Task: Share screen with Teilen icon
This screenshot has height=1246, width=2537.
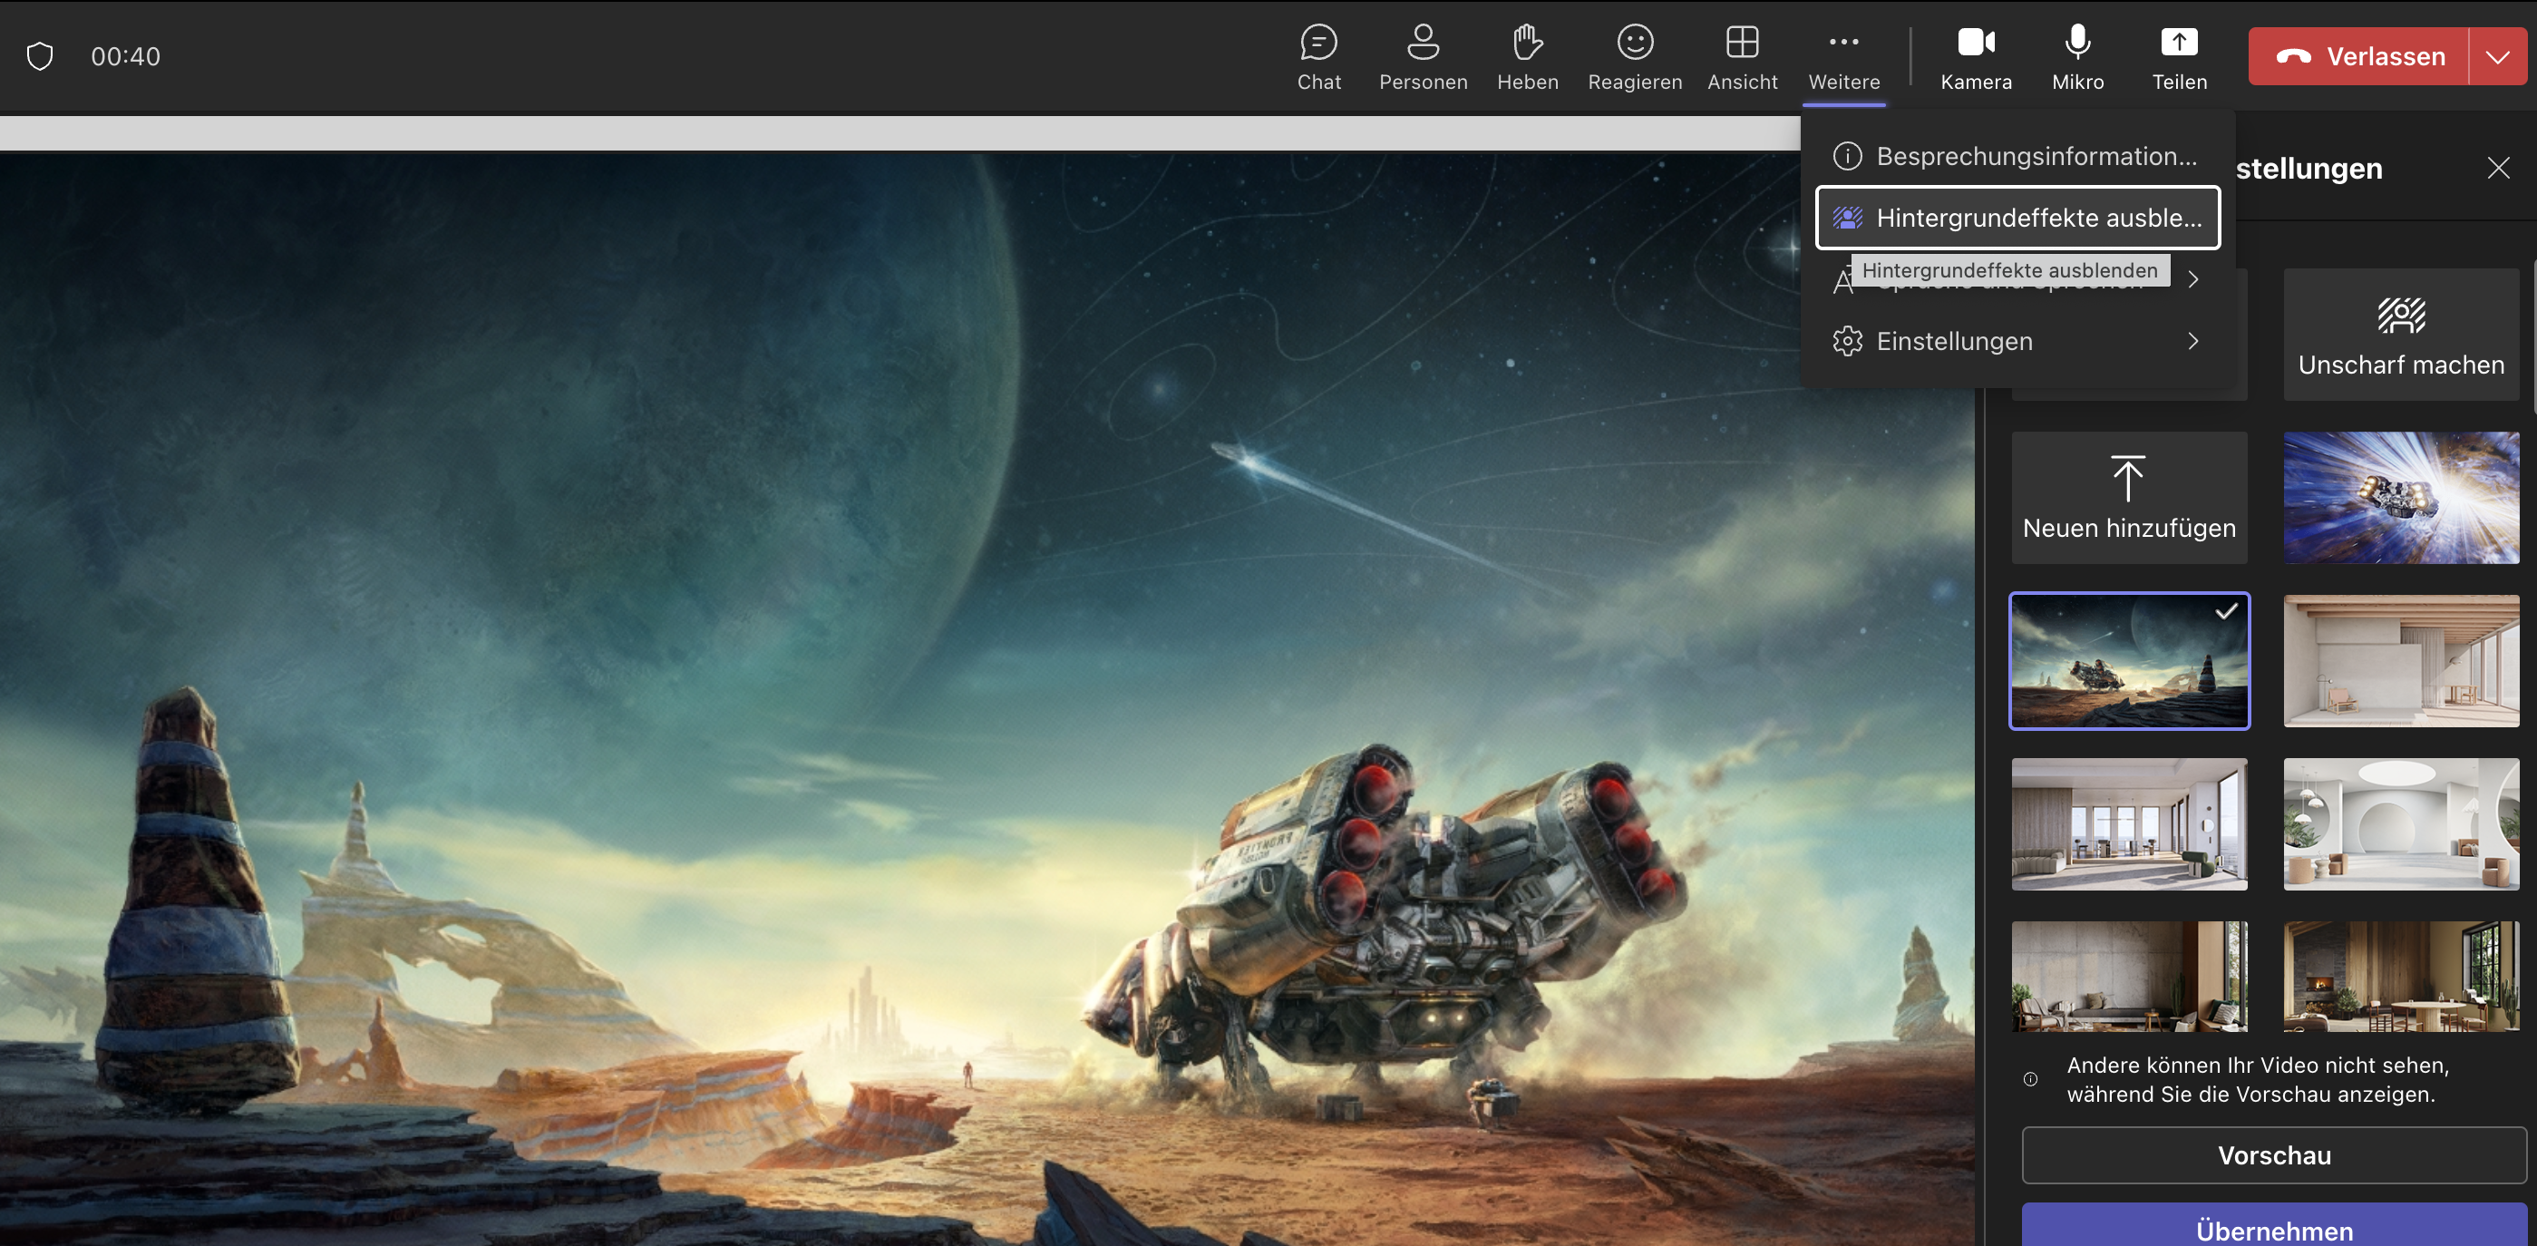Action: click(x=2179, y=56)
